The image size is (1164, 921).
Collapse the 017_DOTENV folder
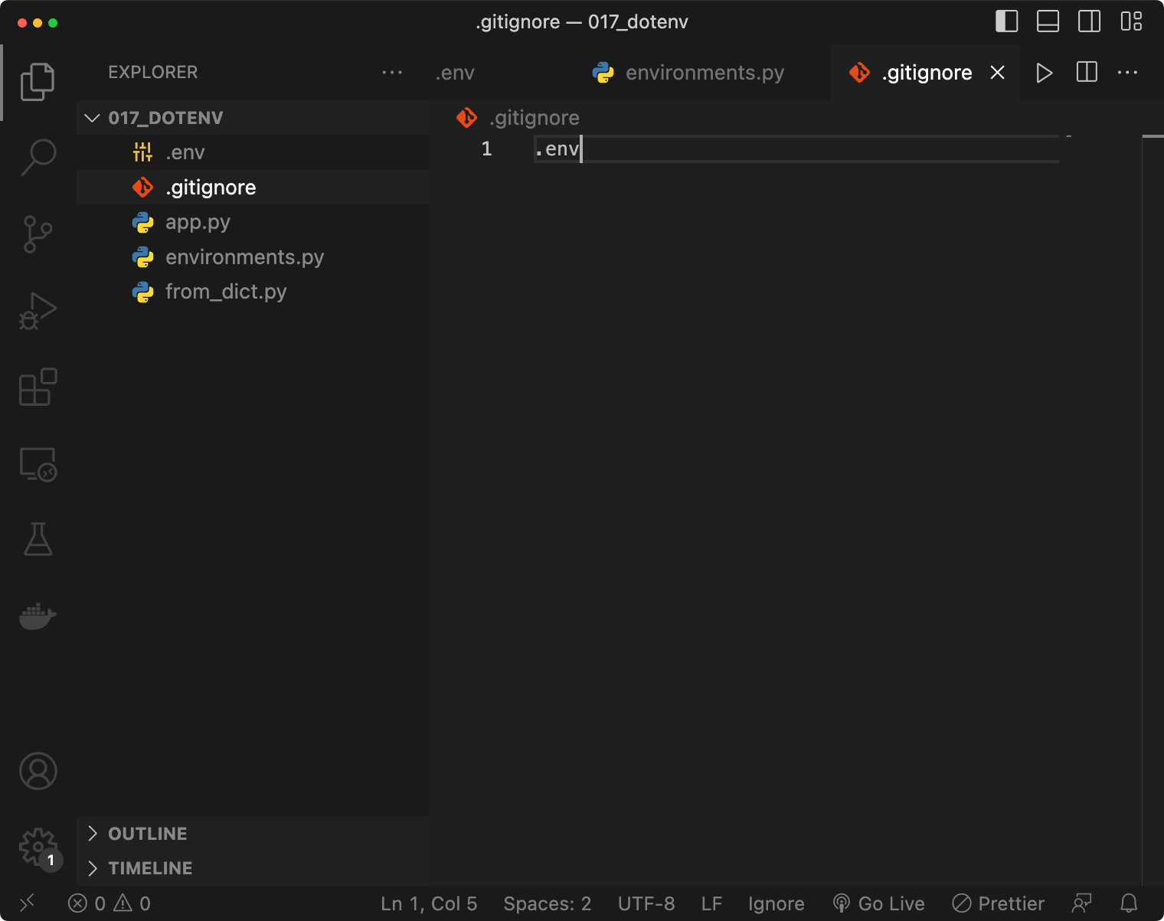[x=92, y=117]
